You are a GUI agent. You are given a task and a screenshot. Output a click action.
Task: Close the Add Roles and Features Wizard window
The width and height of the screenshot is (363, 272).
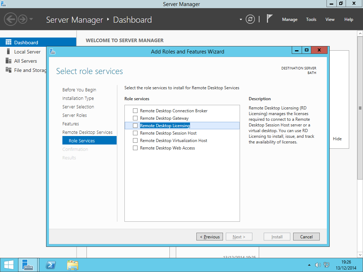click(x=319, y=50)
